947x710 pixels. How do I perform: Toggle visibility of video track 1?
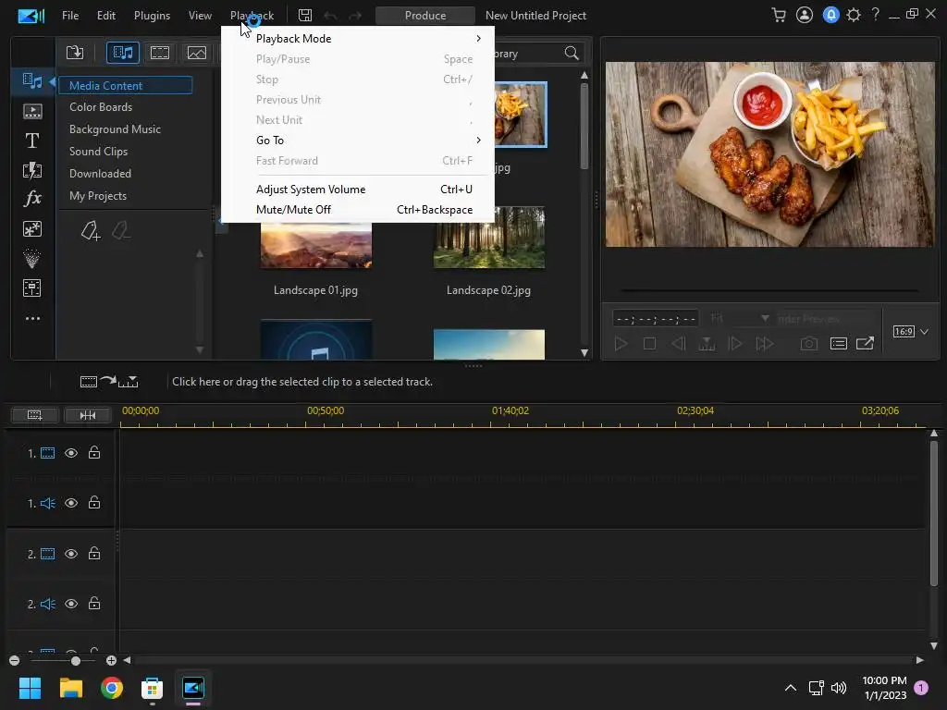coord(71,453)
